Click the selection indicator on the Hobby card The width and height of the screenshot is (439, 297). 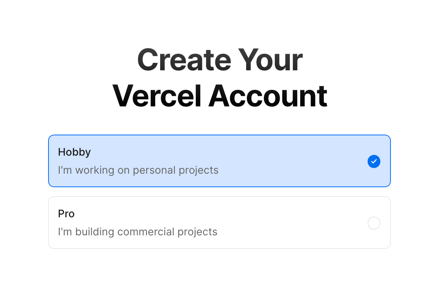pyautogui.click(x=374, y=161)
